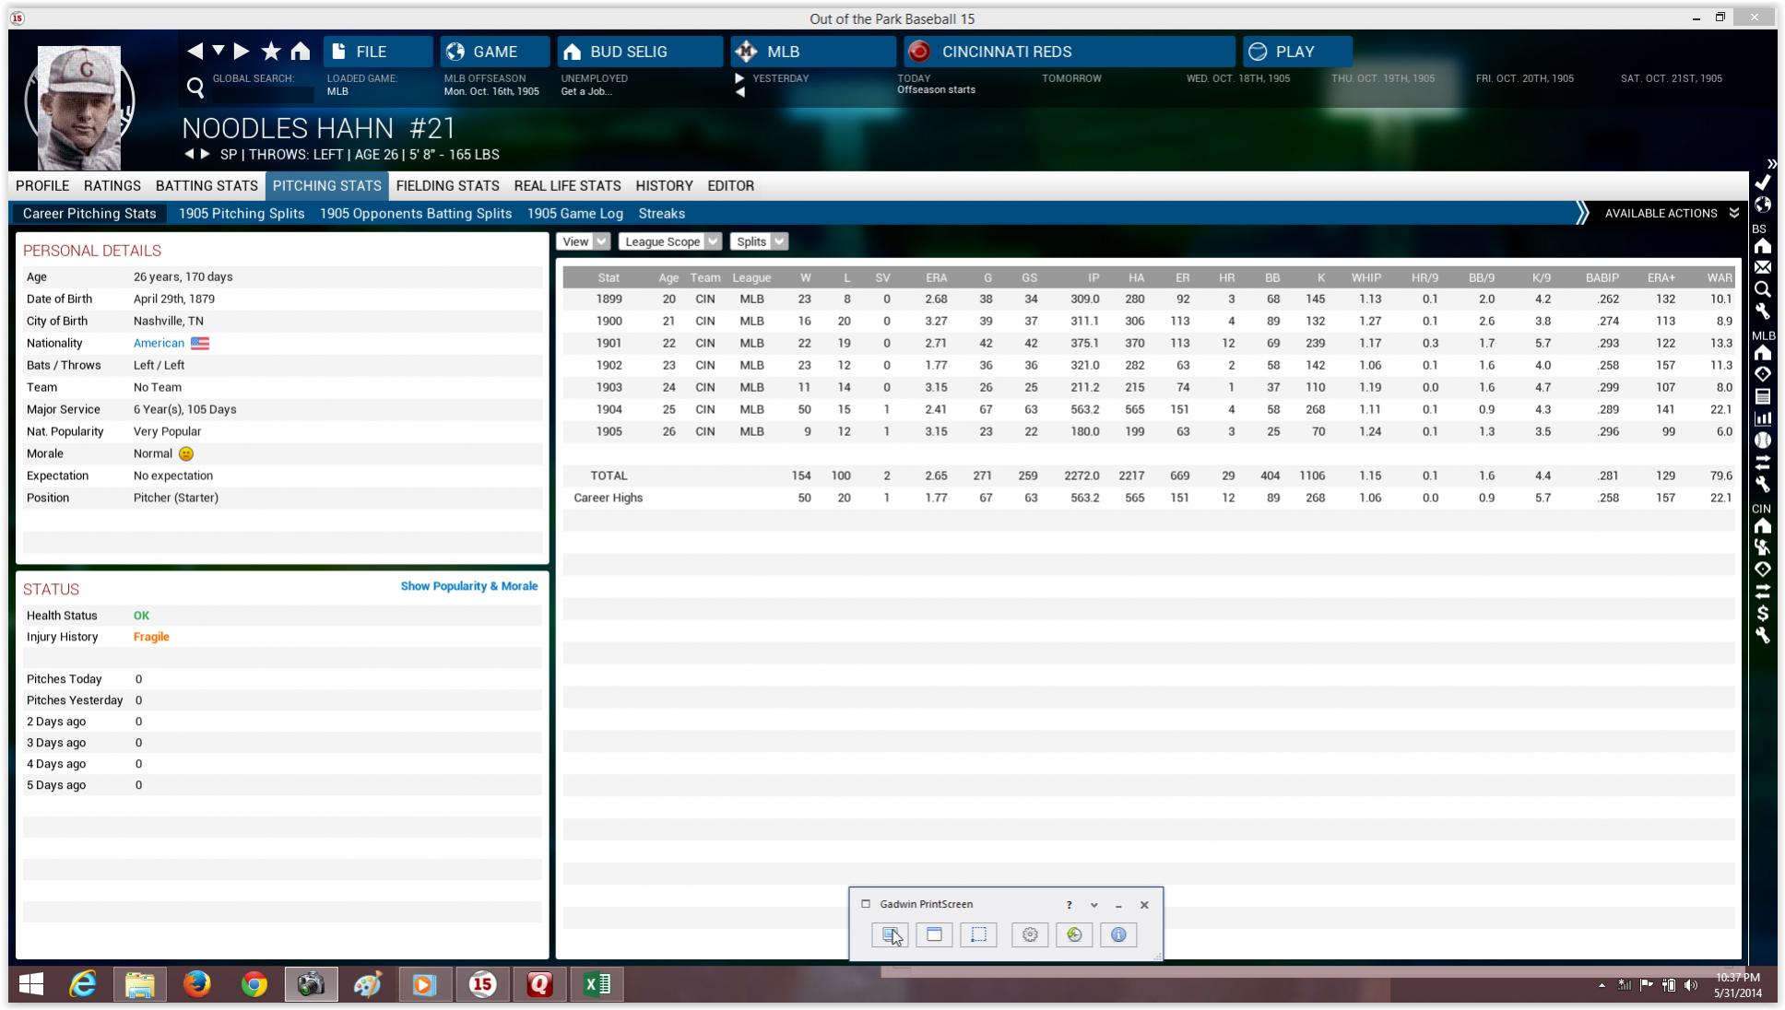Open Gadwin PrintScreen settings gear icon

pos(1029,934)
